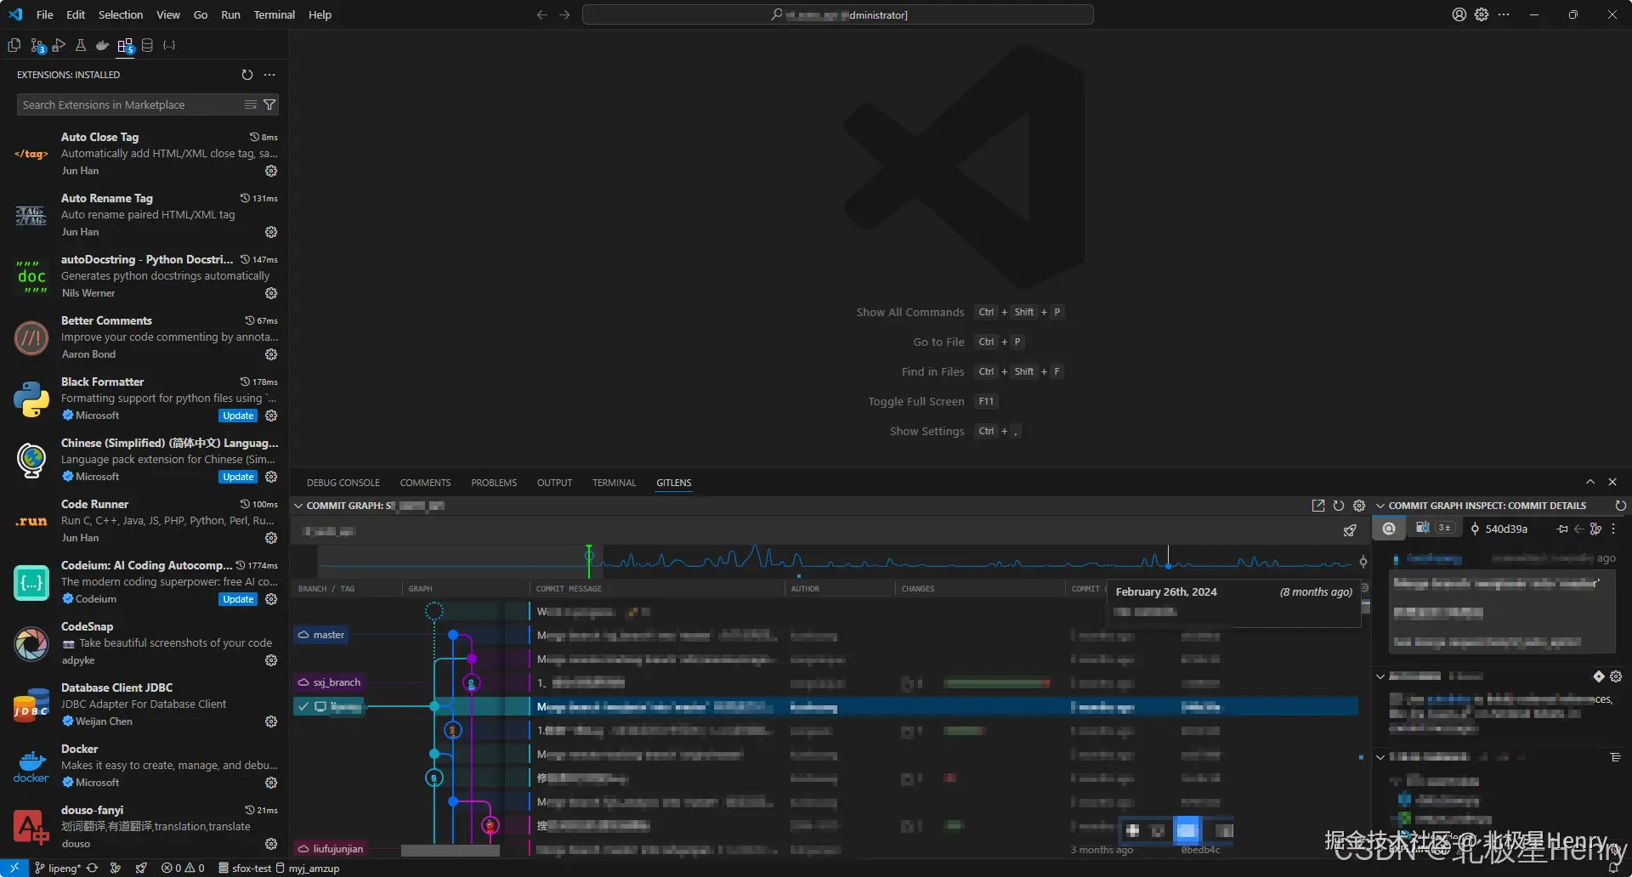Open the Explorer view in activity bar

(x=14, y=46)
